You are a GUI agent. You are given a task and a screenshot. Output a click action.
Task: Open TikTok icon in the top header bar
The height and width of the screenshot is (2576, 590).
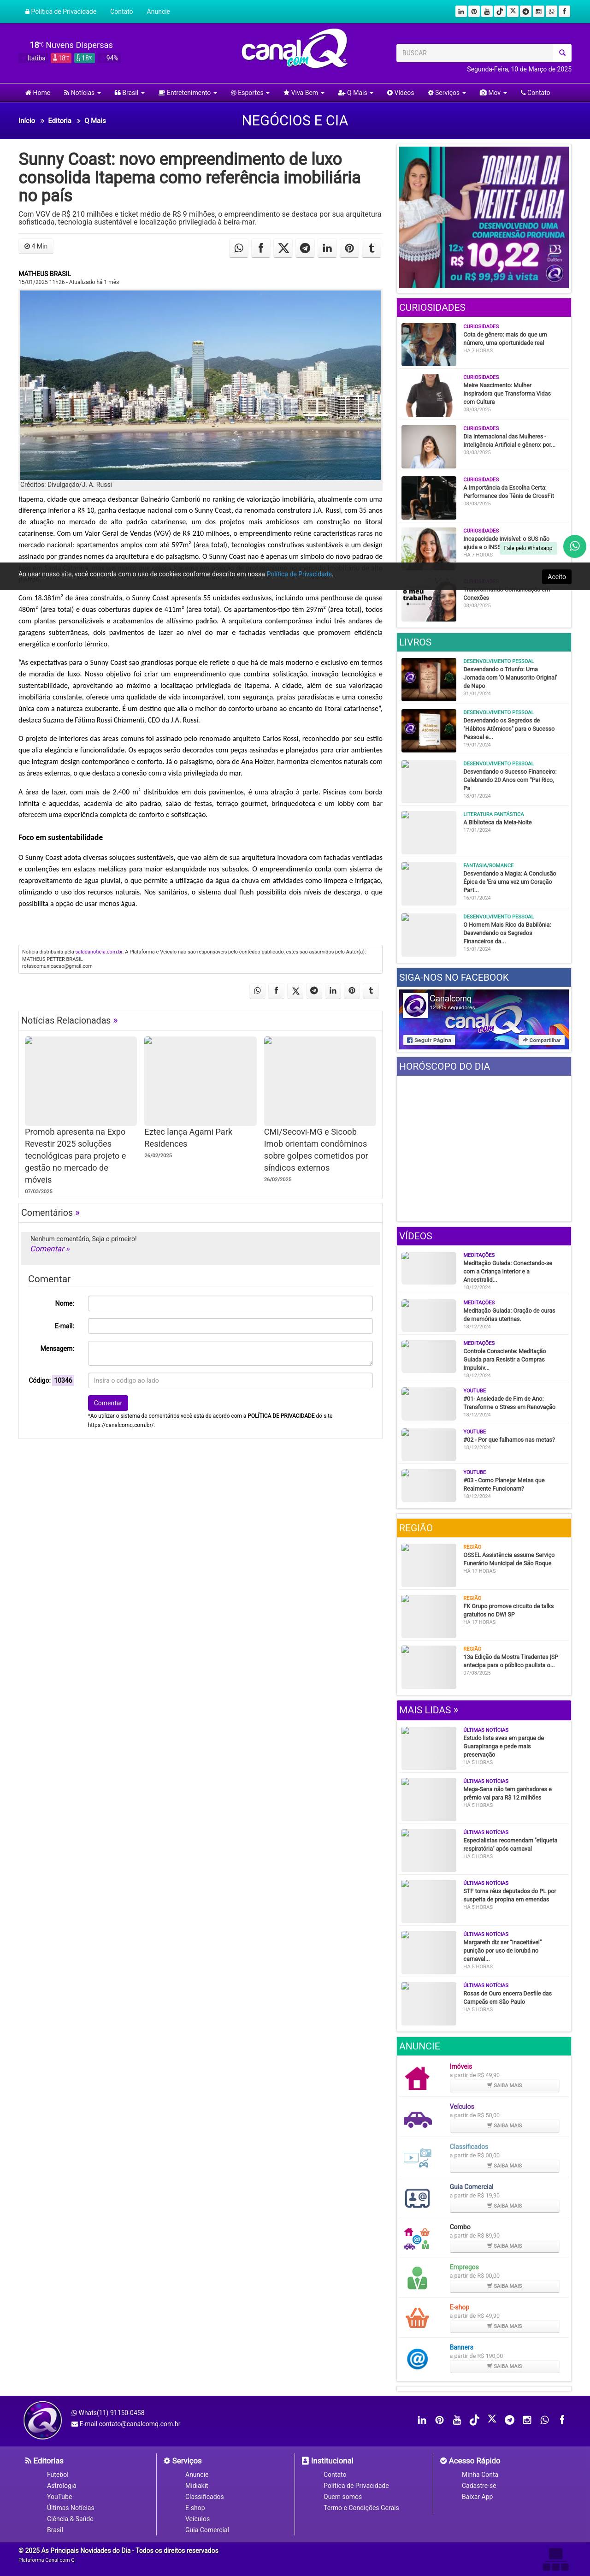click(500, 11)
